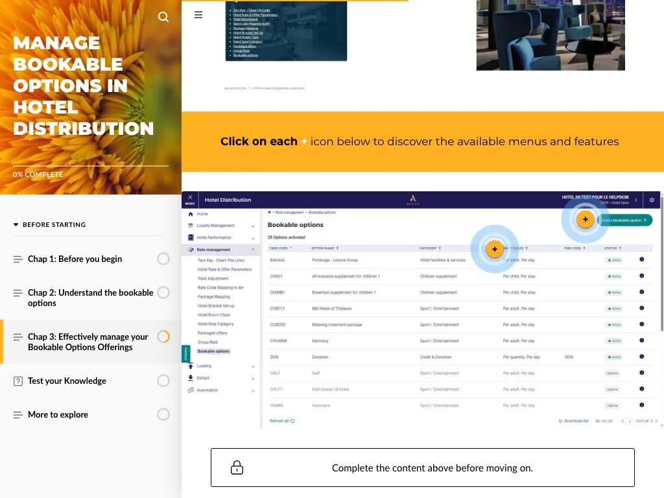Sort by the TARS CODE column
This screenshot has width=664, height=498.
click(x=280, y=248)
